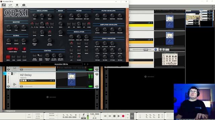The width and height of the screenshot is (215, 120).
Task: Toggle the Bend Osc2 switch in Control
Action: (41, 56)
